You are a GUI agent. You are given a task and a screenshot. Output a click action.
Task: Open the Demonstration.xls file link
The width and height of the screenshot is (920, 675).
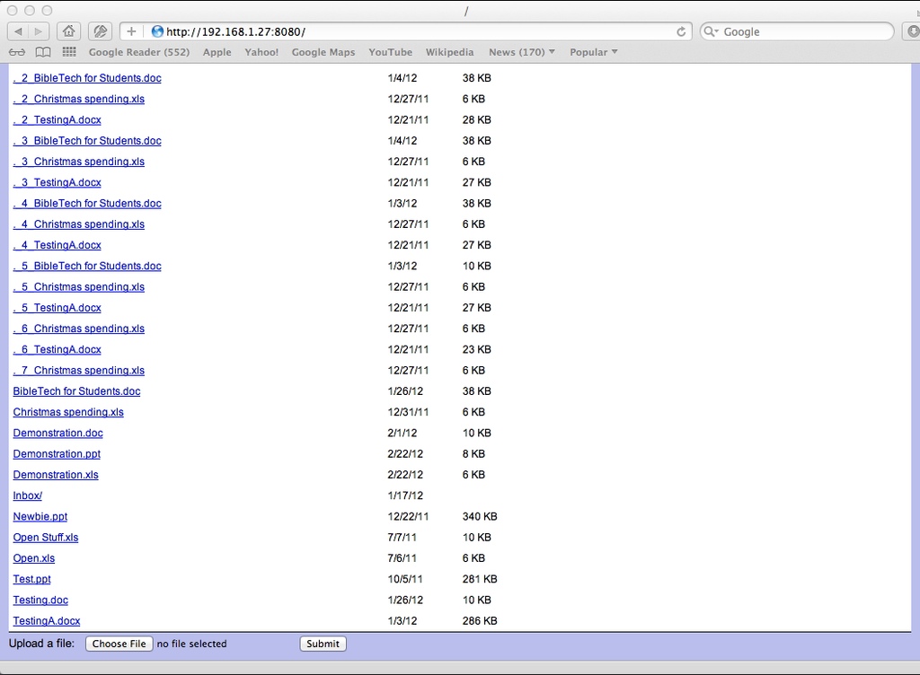(x=56, y=475)
